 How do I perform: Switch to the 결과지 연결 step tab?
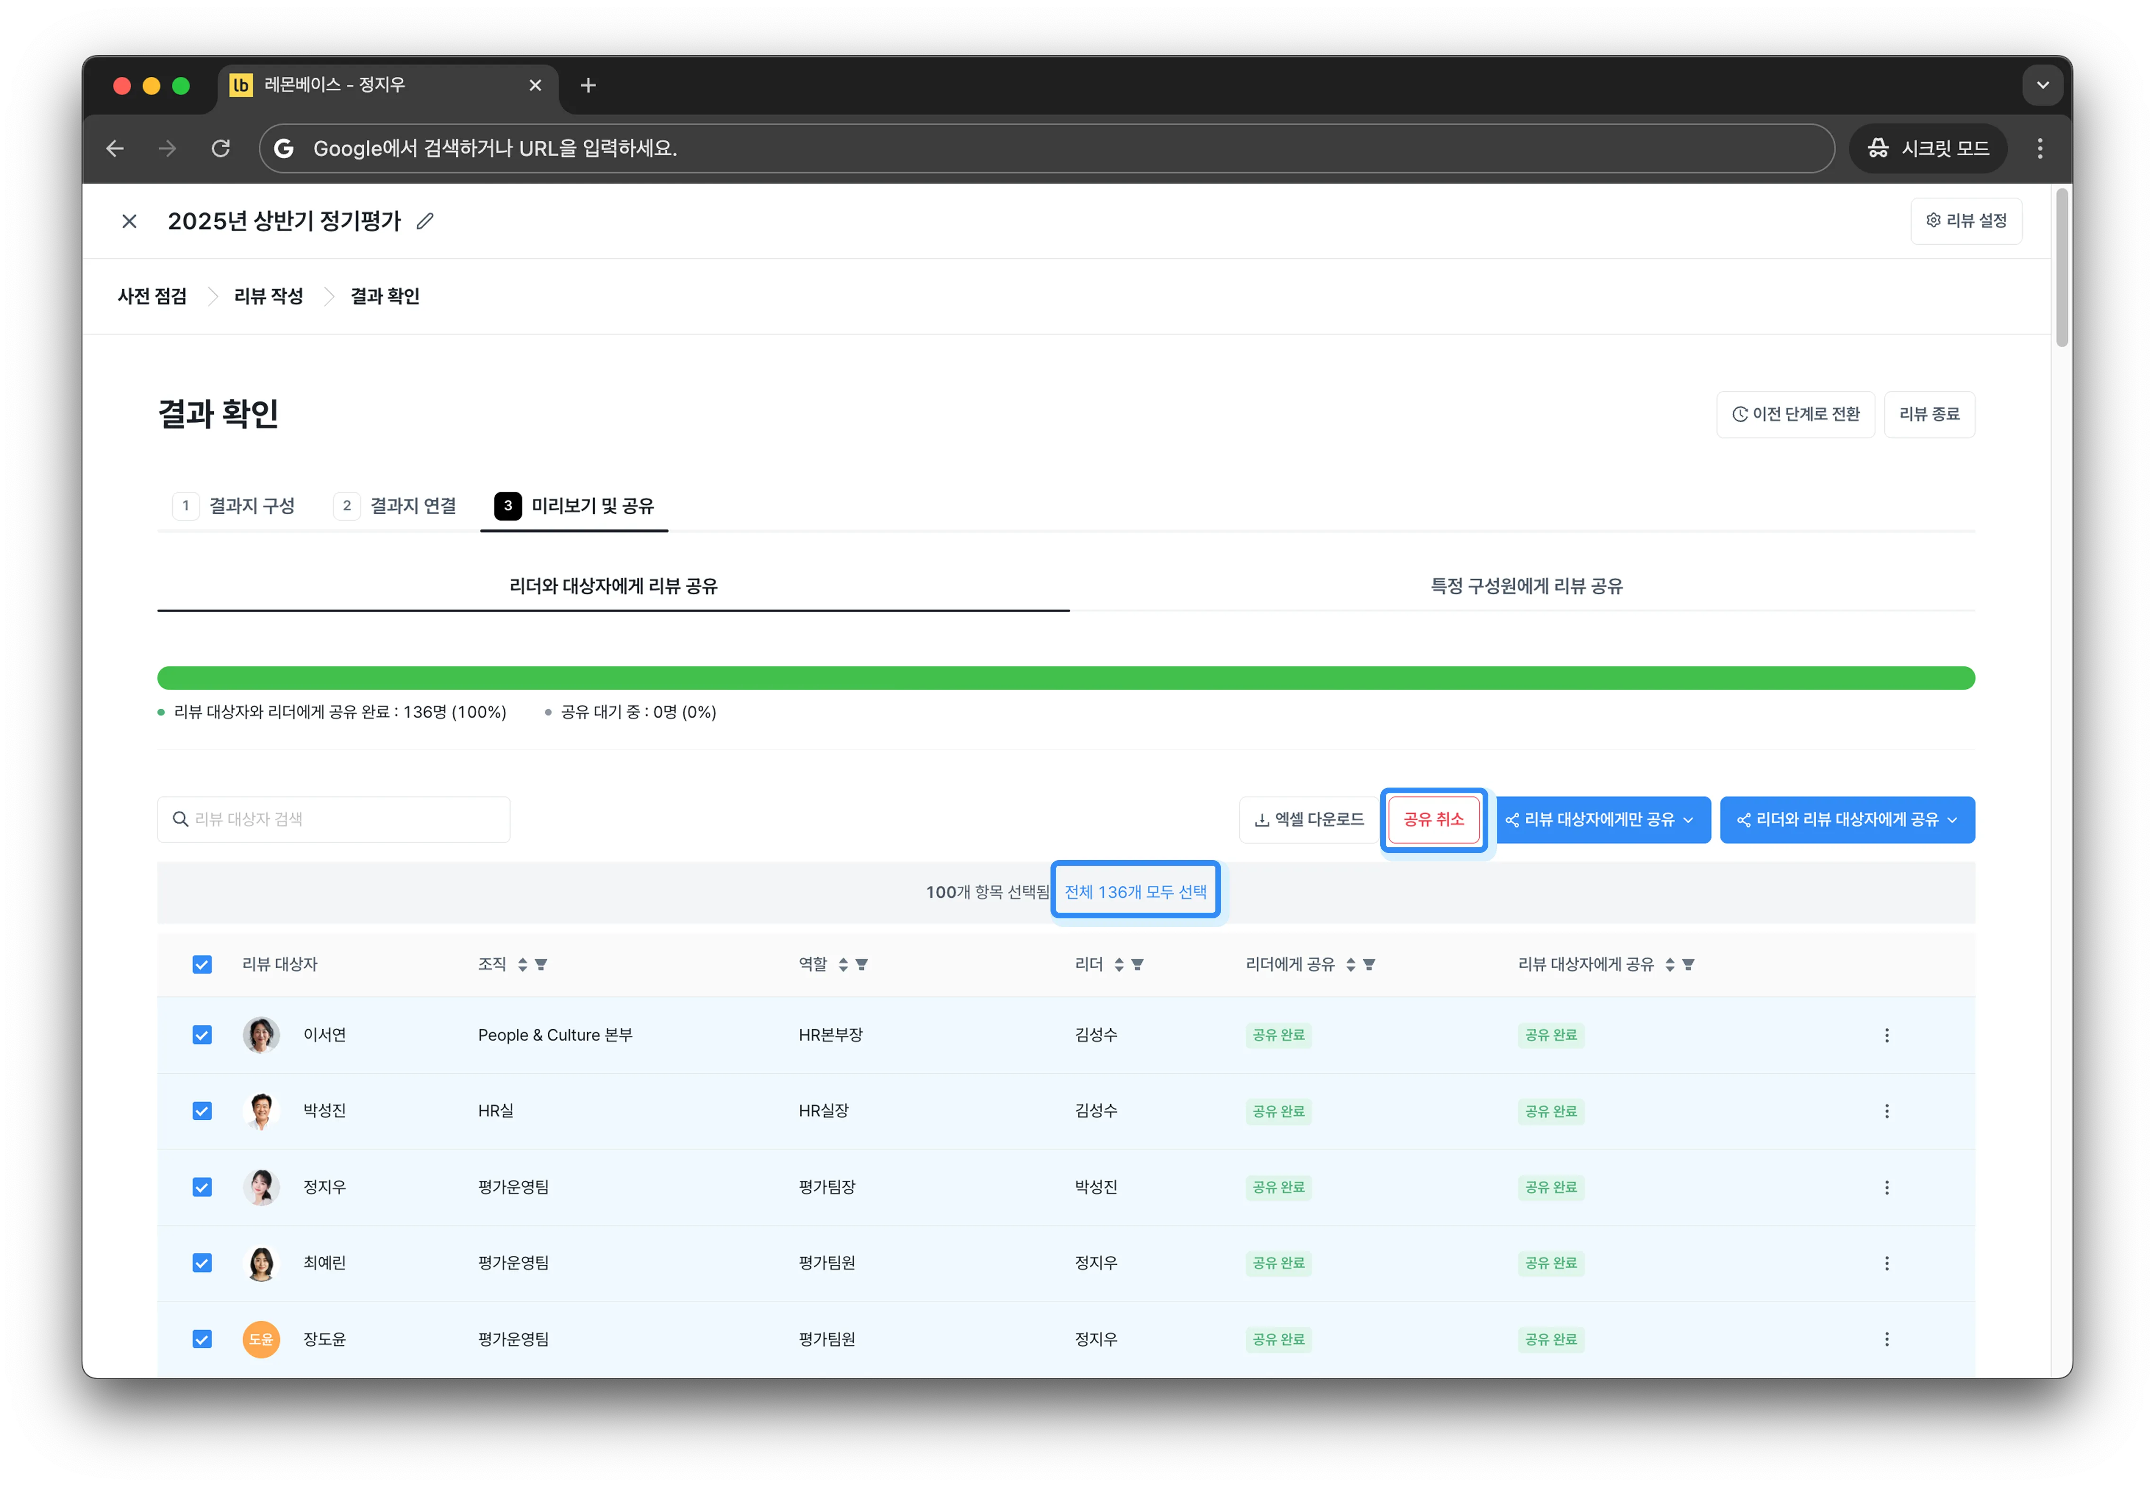pos(395,506)
